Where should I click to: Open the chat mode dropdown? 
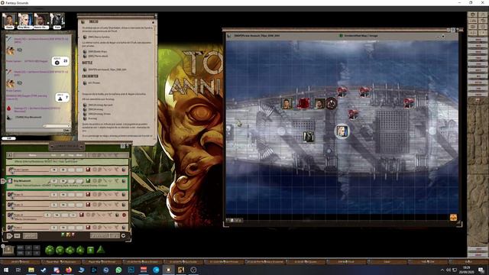[x=57, y=126]
